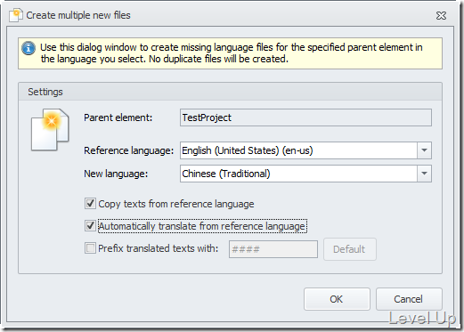Viewport: 464px width, 332px height.
Task: Click the Reference language label
Action: [x=128, y=150]
